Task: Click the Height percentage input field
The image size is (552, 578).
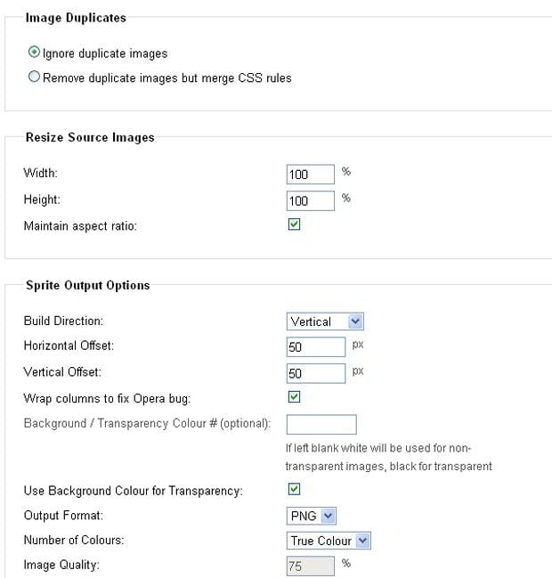Action: [310, 200]
